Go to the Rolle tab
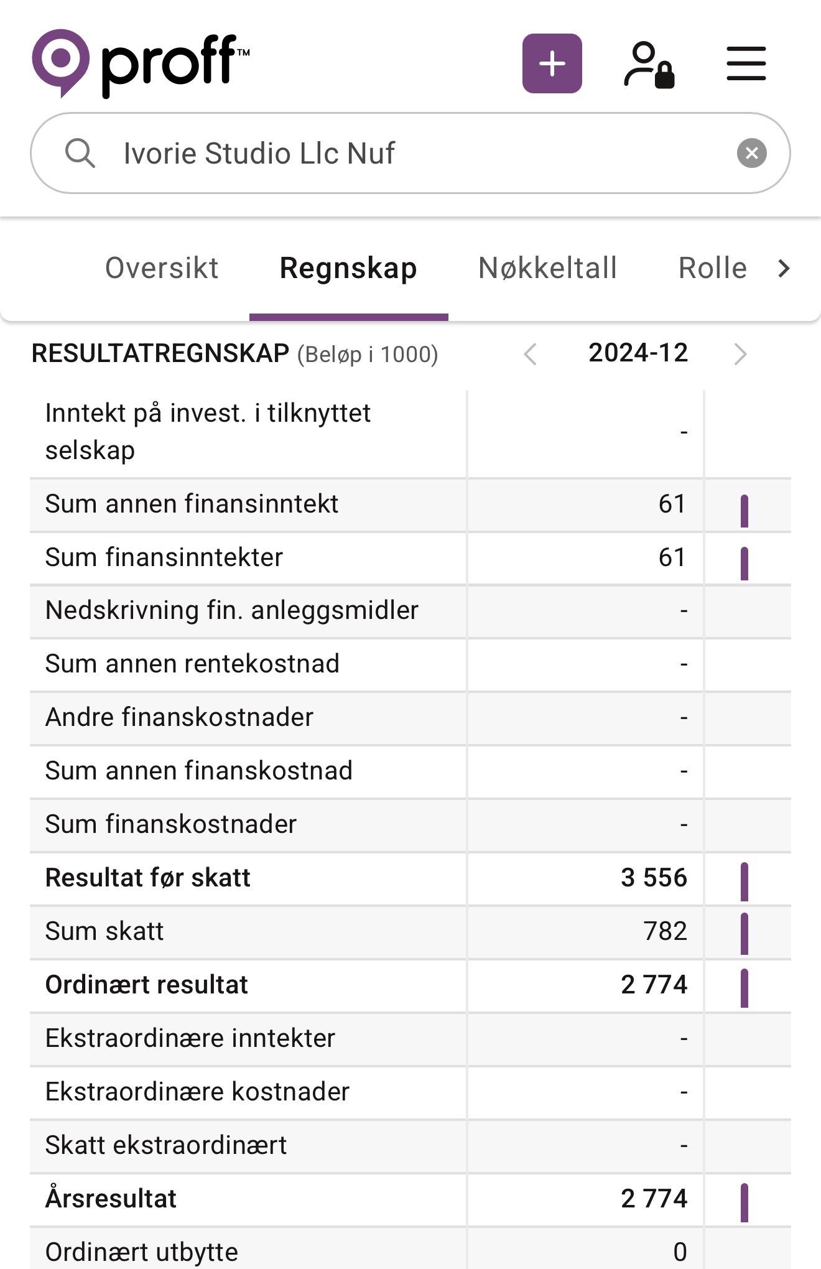 click(x=712, y=269)
